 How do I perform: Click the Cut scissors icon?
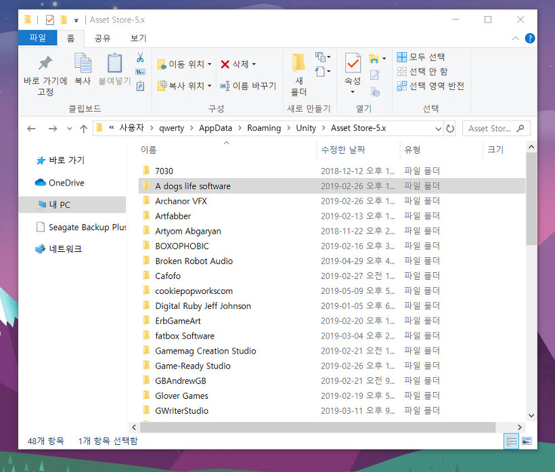pyautogui.click(x=140, y=57)
